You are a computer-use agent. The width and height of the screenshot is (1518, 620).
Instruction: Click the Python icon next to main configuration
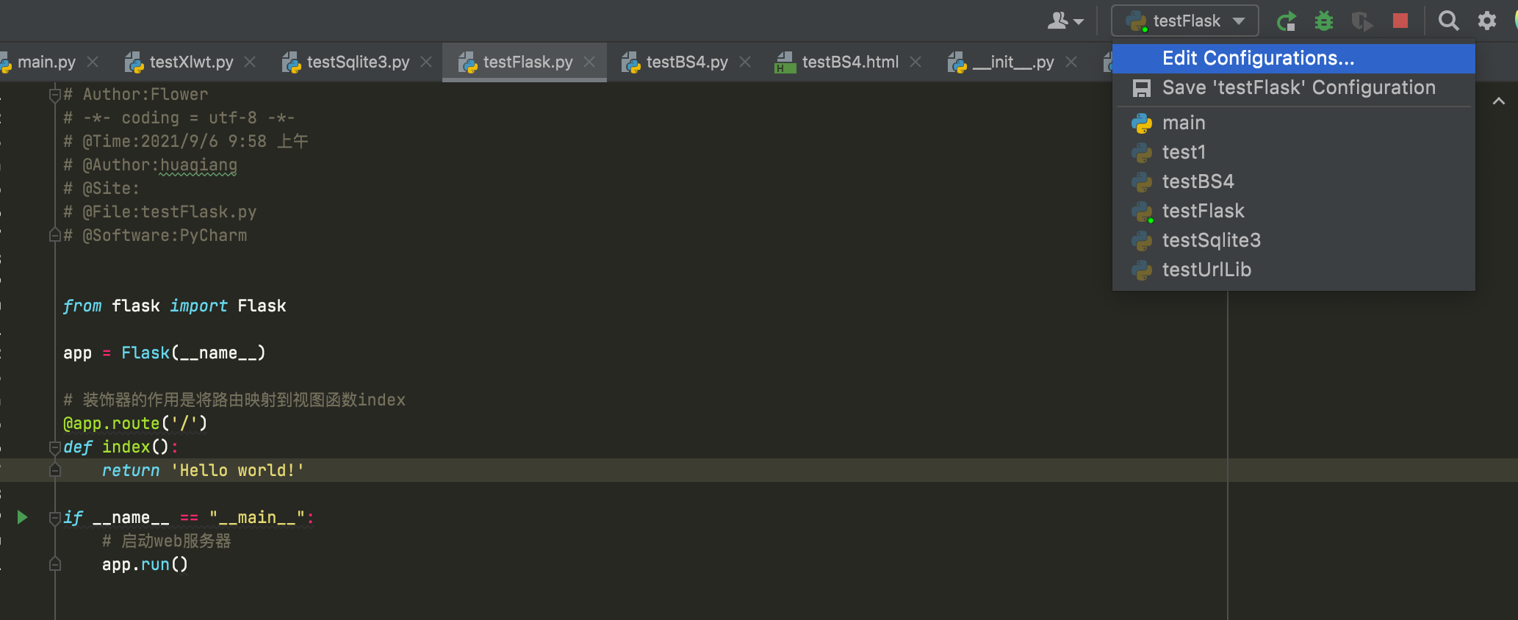click(1142, 123)
